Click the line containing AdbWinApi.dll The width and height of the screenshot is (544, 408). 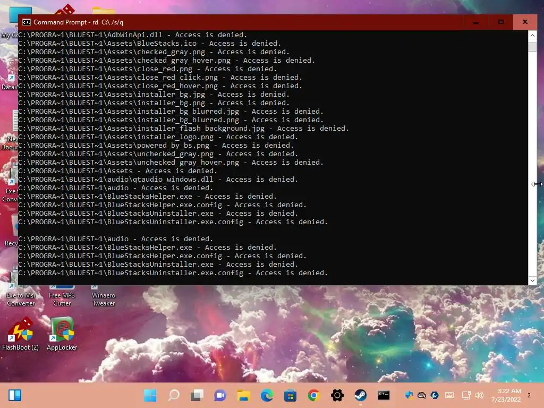[x=132, y=35]
